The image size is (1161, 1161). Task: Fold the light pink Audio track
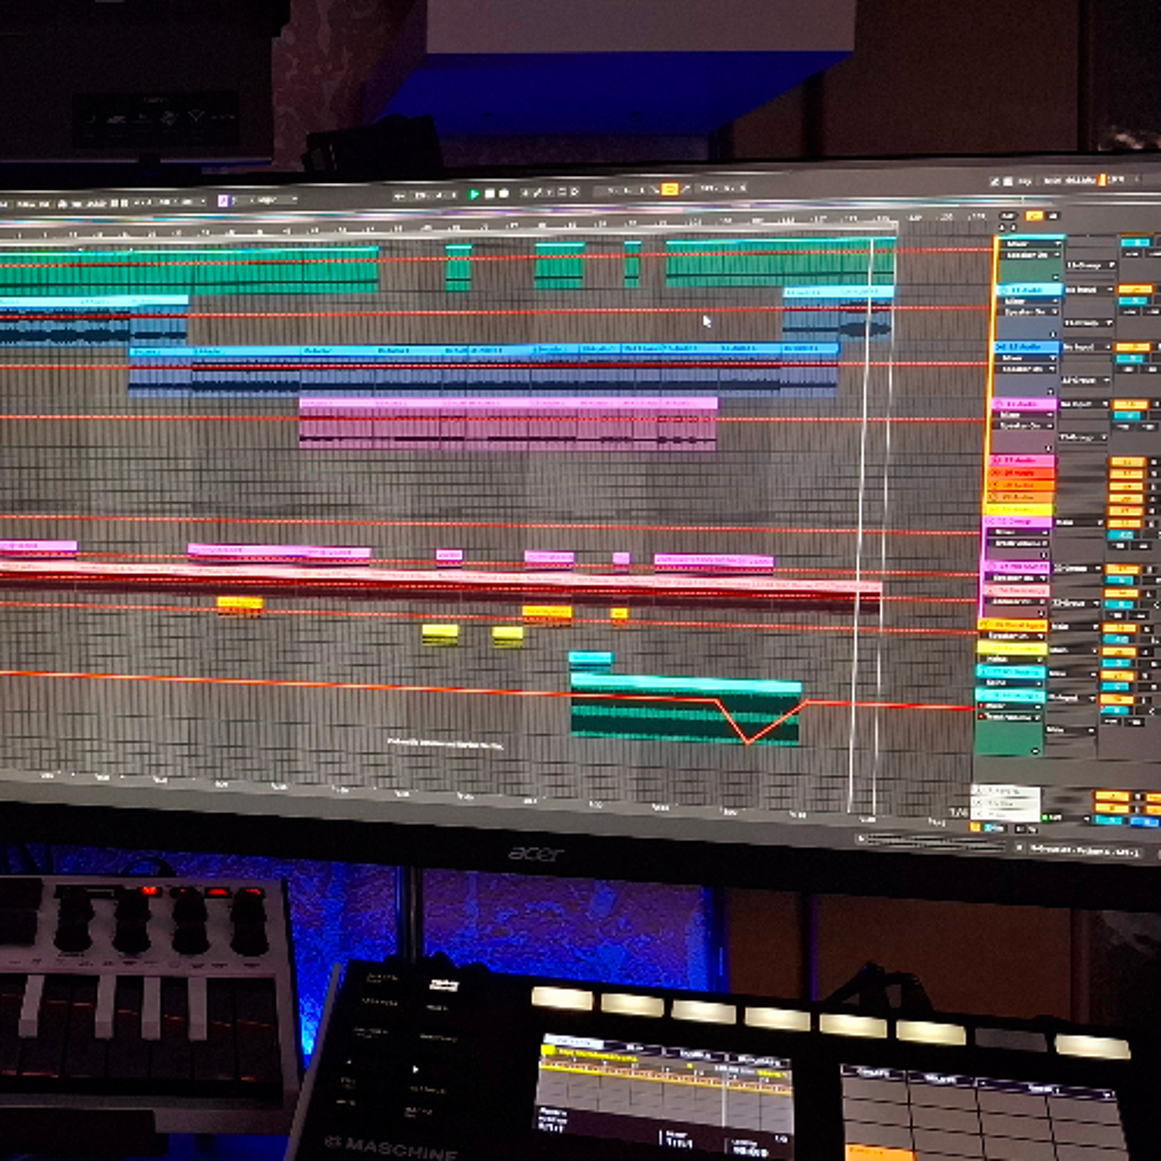tap(998, 404)
